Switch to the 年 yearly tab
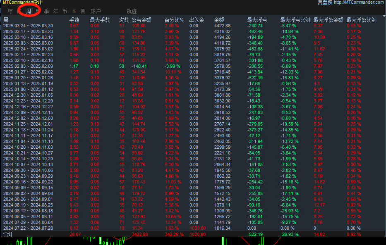The image size is (386, 245). (55, 11)
